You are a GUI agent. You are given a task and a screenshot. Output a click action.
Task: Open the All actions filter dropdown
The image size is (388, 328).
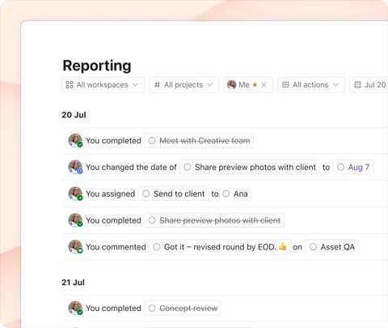pyautogui.click(x=311, y=85)
